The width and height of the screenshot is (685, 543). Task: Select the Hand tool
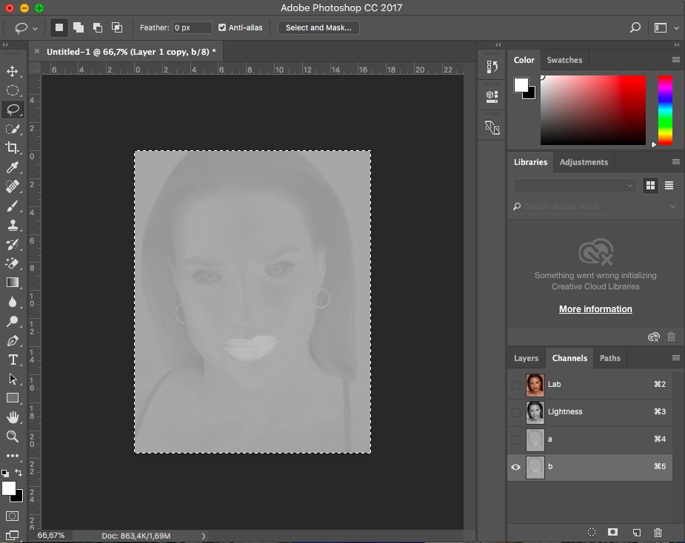(13, 416)
